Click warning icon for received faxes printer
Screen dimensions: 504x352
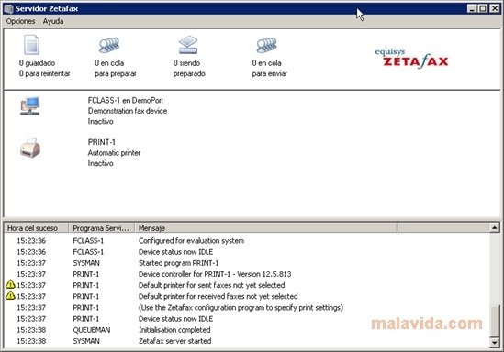pyautogui.click(x=10, y=295)
